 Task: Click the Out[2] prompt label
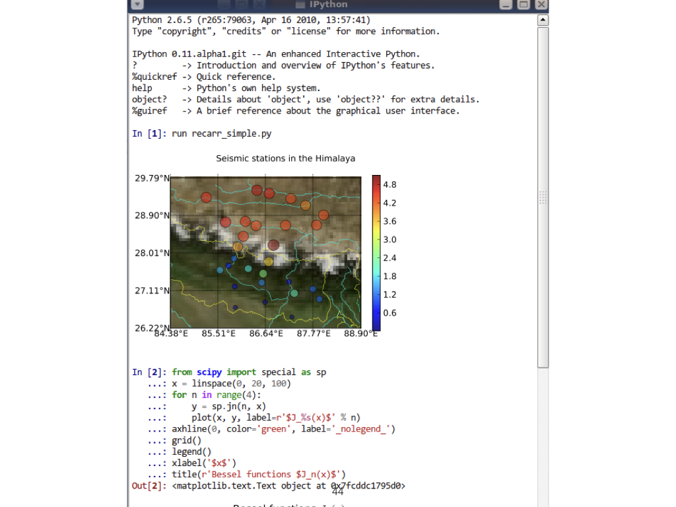(x=149, y=486)
